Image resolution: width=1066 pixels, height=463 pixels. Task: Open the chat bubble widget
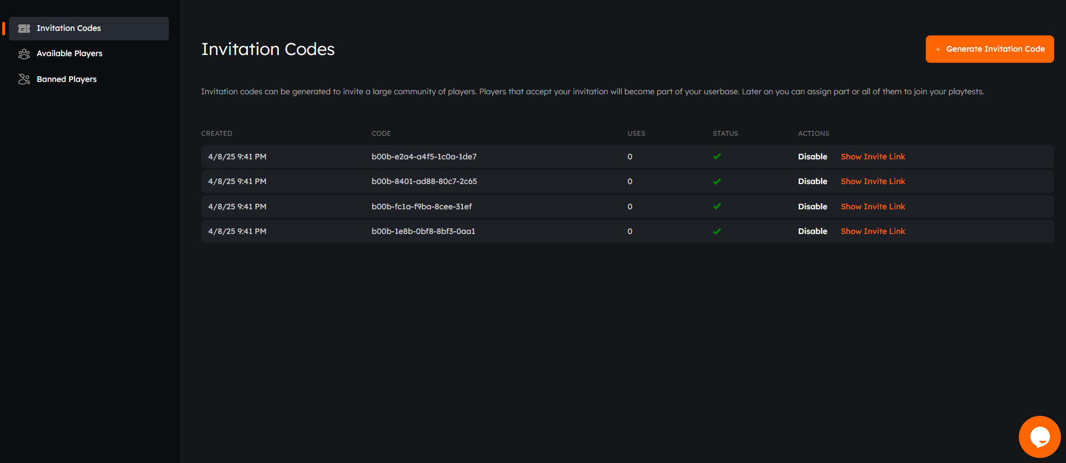[1040, 437]
